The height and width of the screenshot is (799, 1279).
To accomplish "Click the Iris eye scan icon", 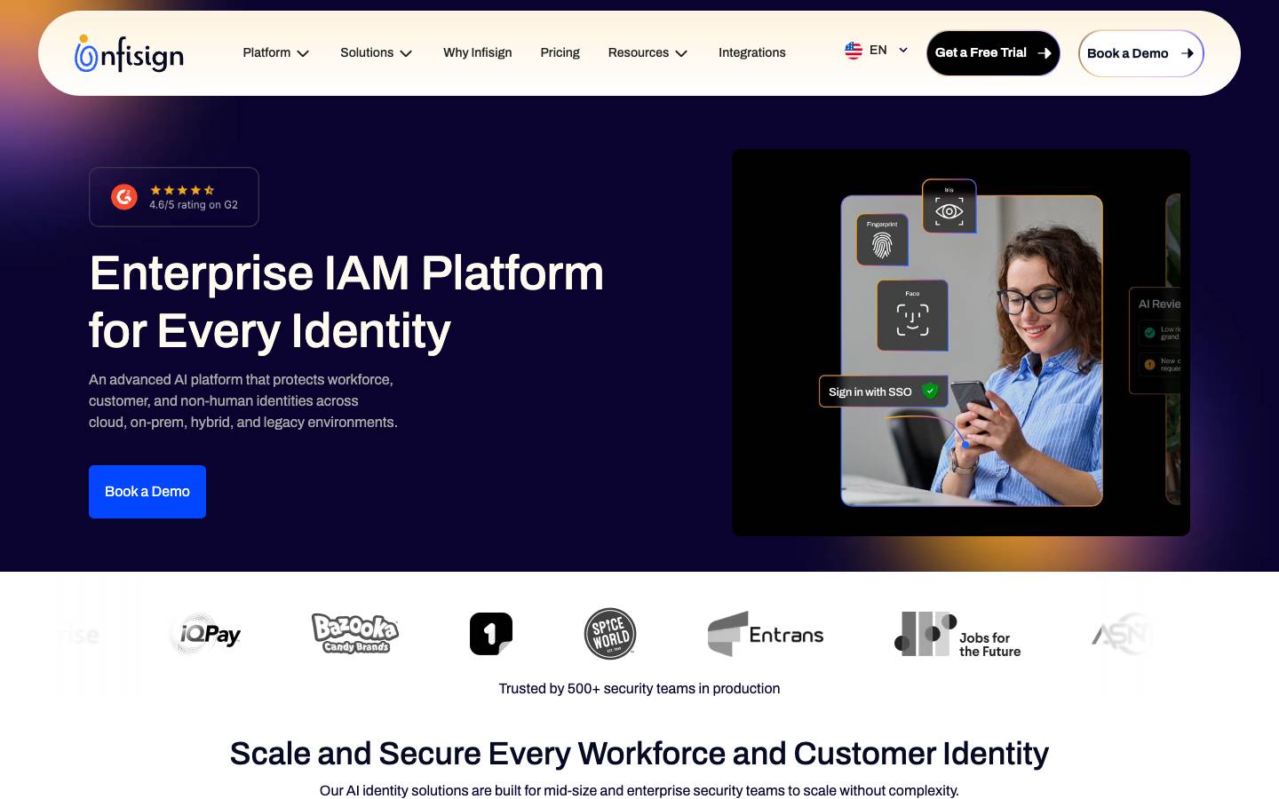I will [949, 207].
